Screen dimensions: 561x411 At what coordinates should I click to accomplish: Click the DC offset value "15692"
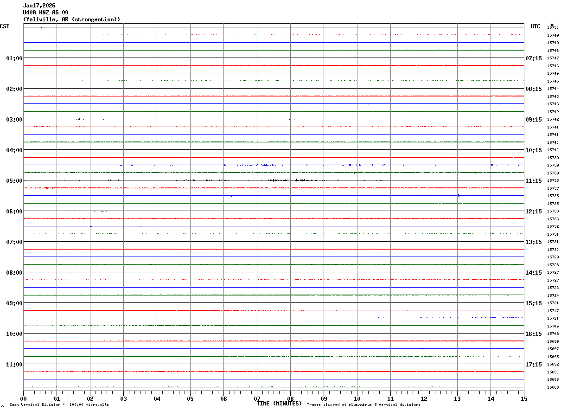pyautogui.click(x=553, y=365)
